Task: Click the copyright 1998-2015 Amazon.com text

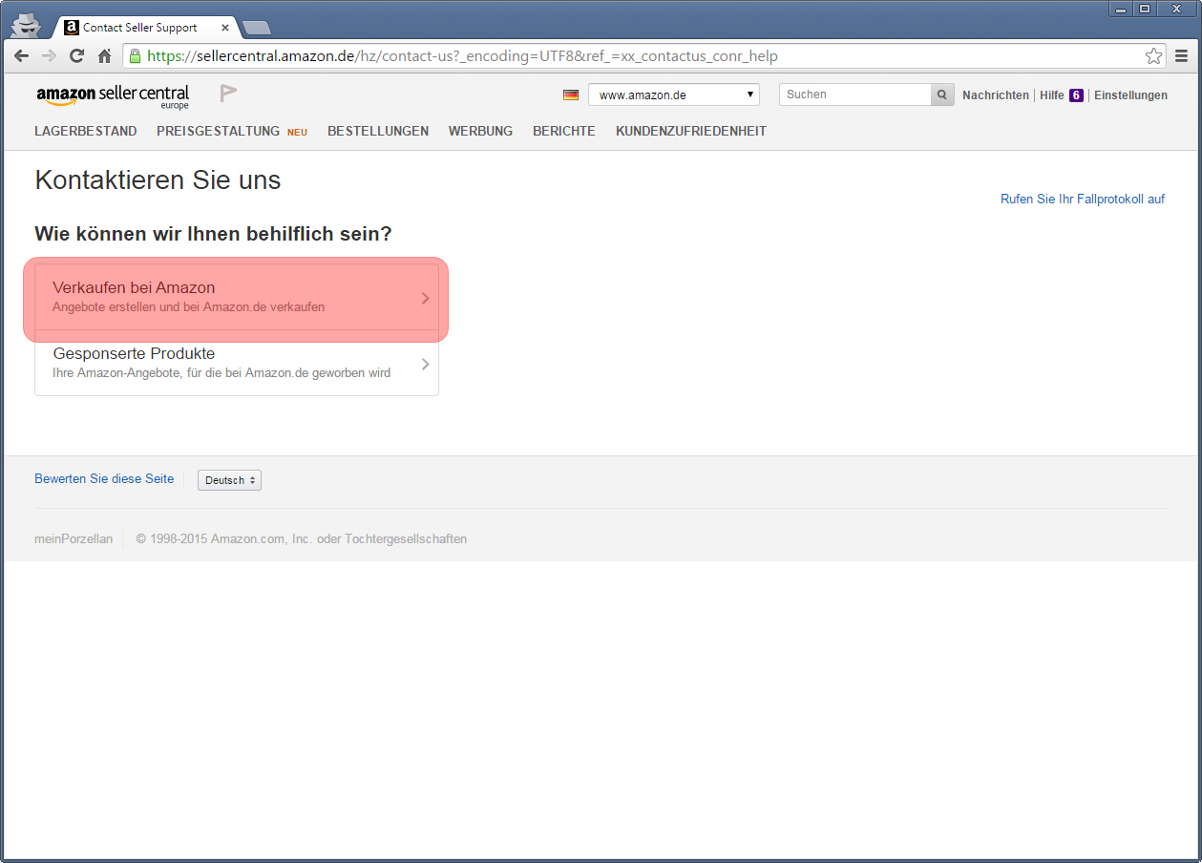Action: [302, 539]
